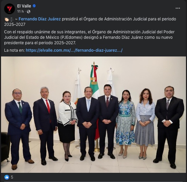Image resolution: width=187 pixels, height=182 pixels.
Task: Click the El Valle page name
Action: (24, 6)
